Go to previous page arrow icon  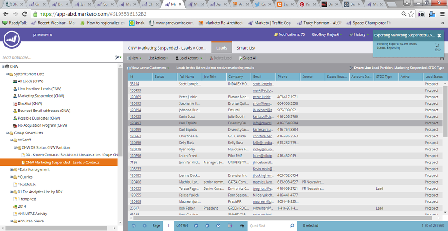coord(144,226)
